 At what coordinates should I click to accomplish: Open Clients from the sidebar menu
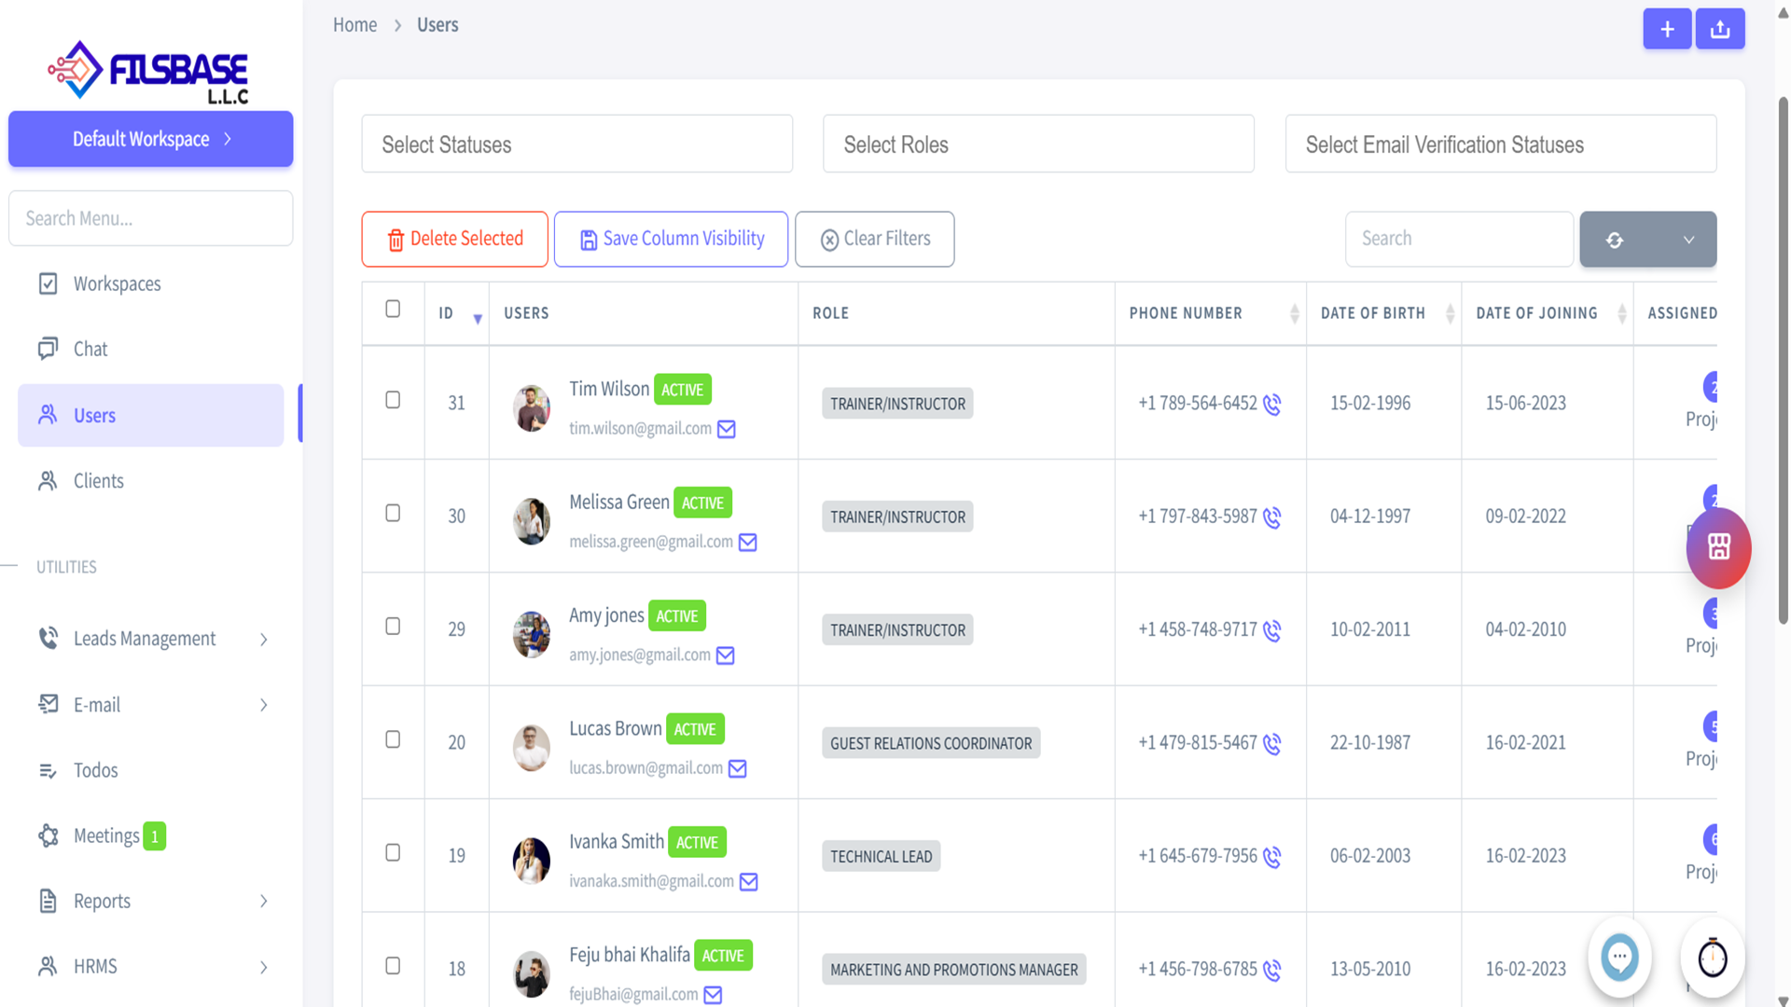click(98, 481)
